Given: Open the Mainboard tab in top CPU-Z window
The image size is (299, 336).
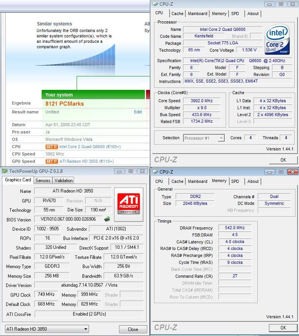Looking at the screenshot, I should point(198,14).
